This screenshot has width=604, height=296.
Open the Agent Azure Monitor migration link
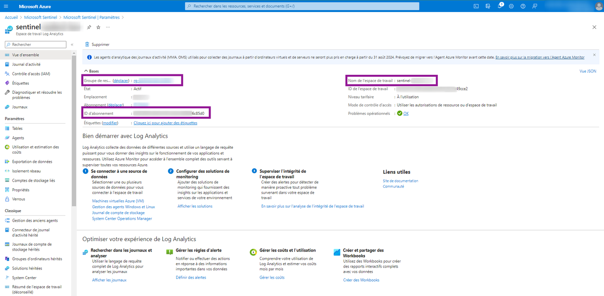tap(540, 57)
